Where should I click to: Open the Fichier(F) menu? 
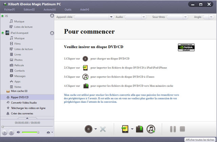click(9, 9)
